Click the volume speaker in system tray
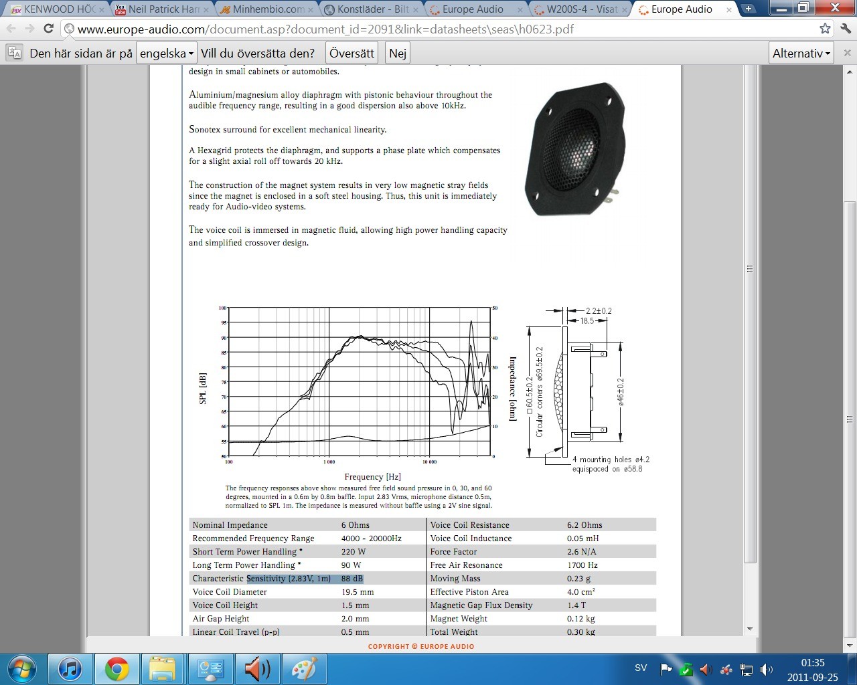This screenshot has width=857, height=685. [767, 669]
